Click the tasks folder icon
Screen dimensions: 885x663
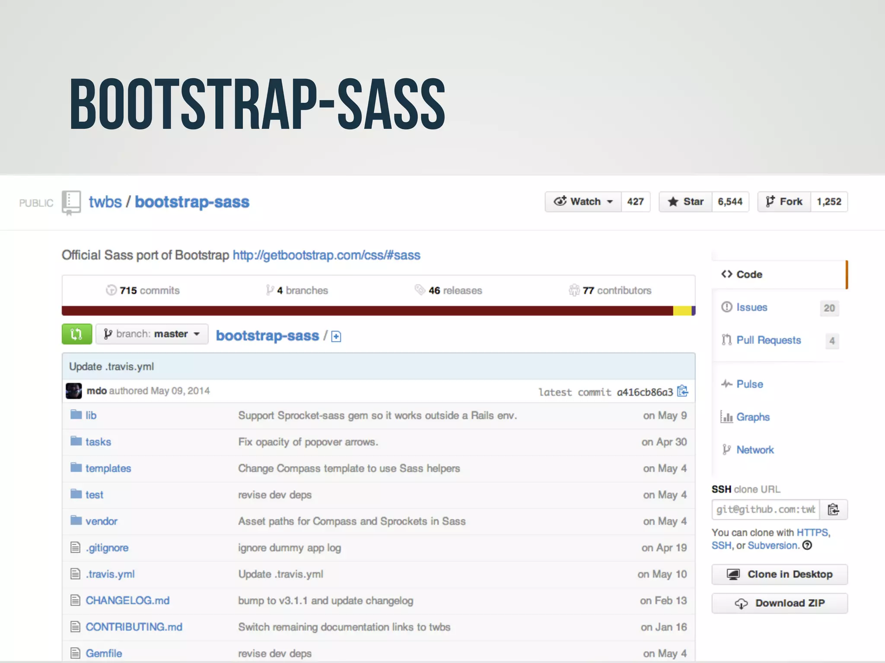pyautogui.click(x=76, y=441)
